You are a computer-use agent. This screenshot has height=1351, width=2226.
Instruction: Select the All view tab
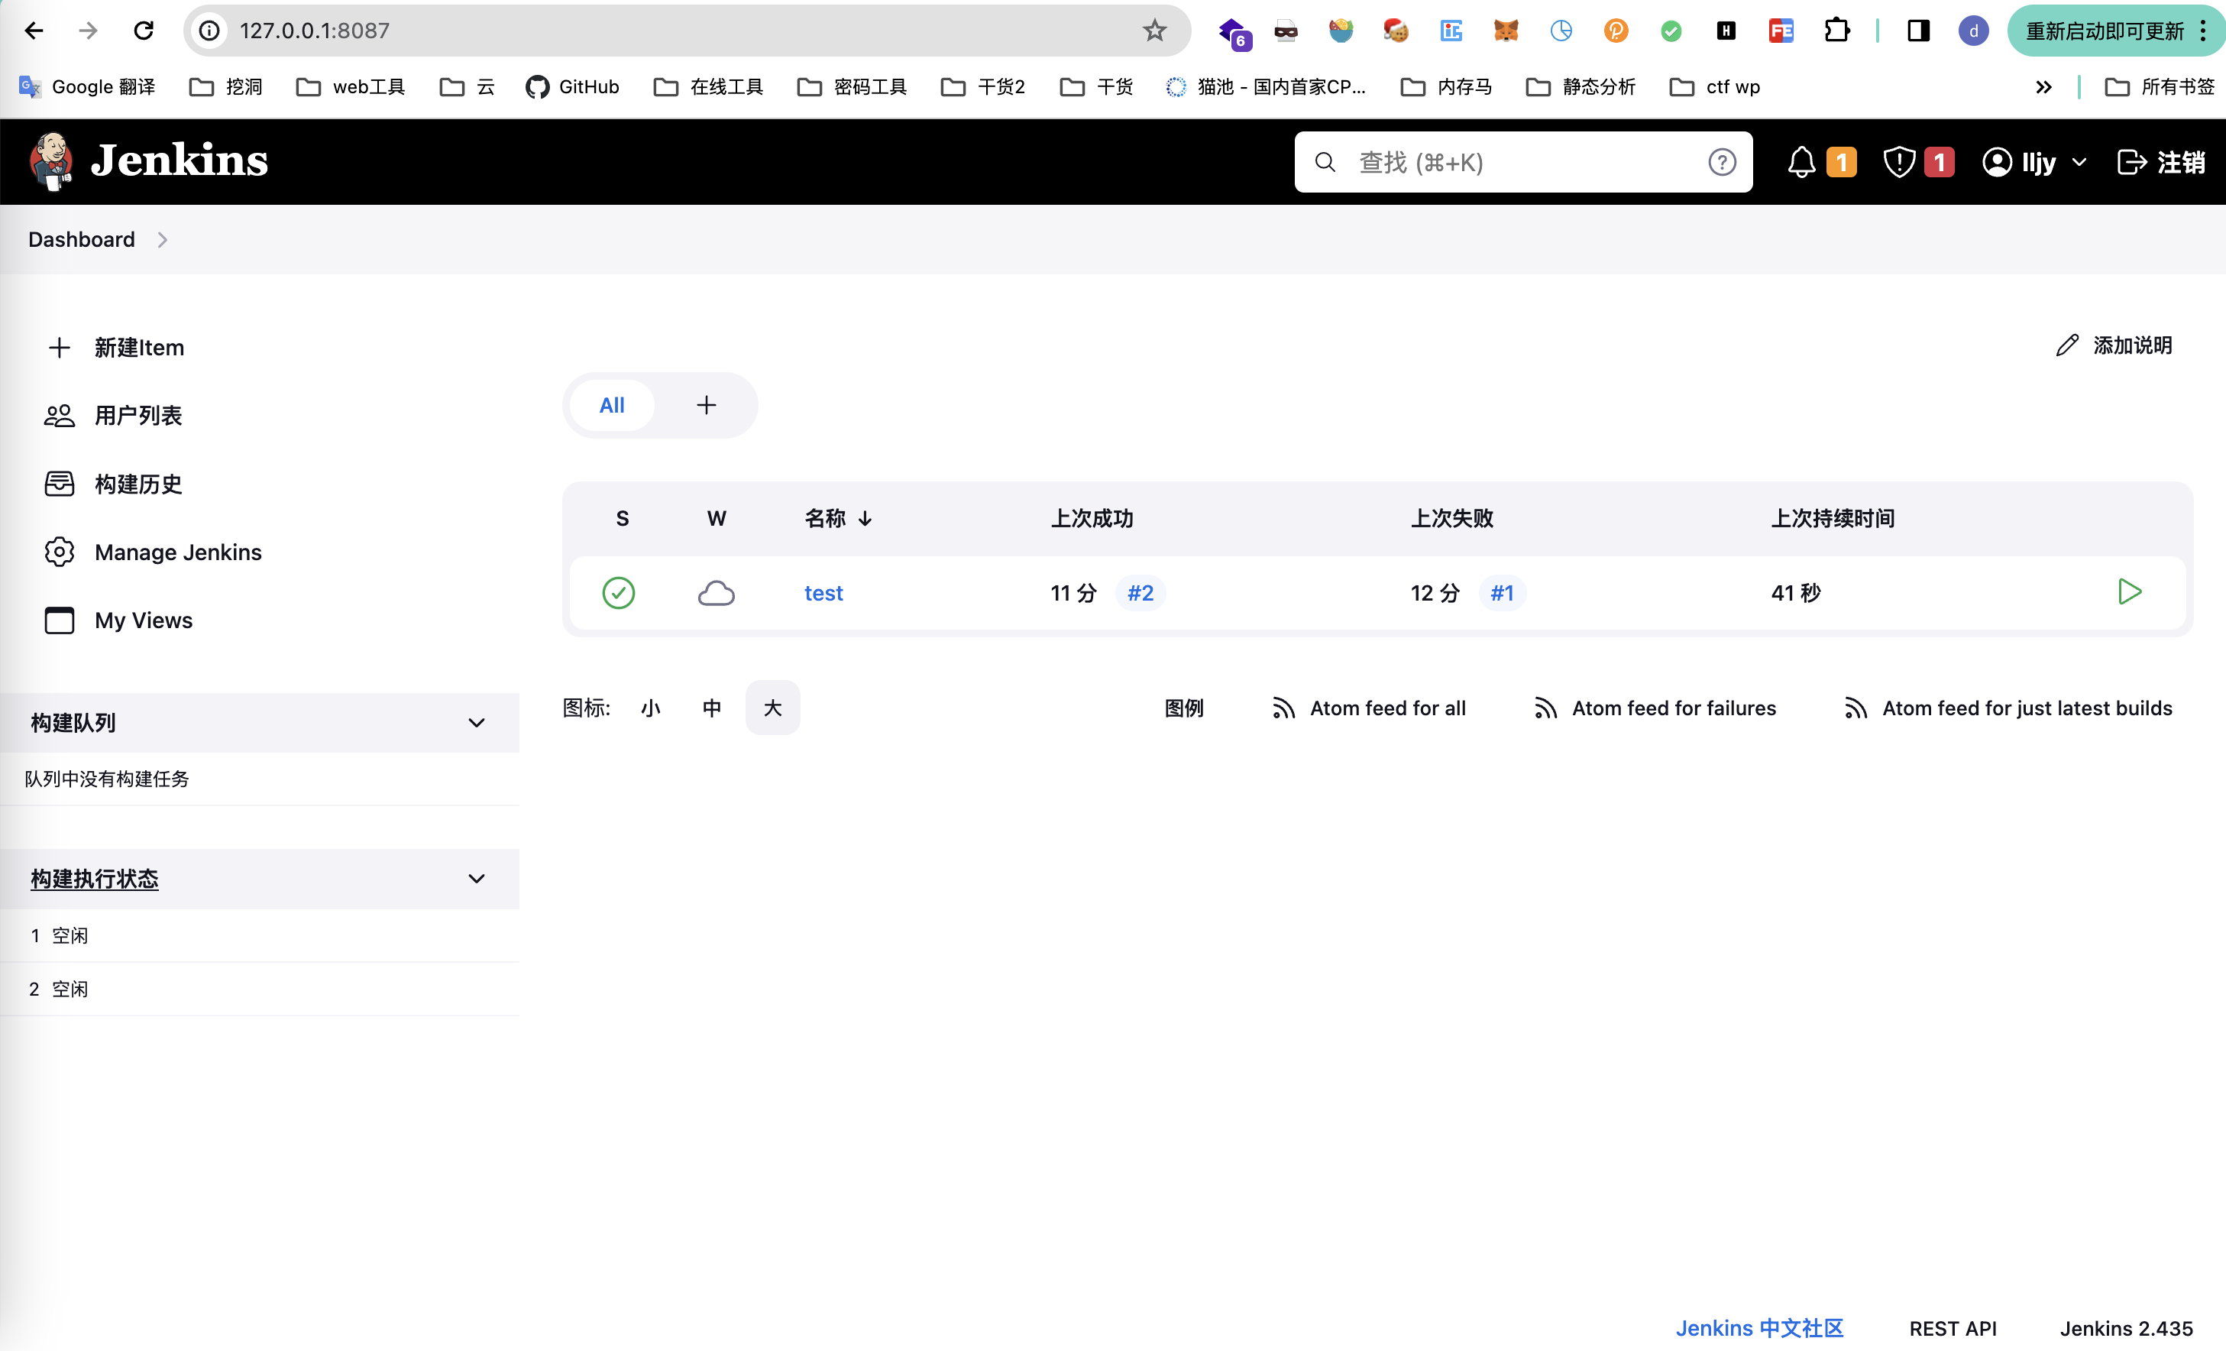[612, 405]
